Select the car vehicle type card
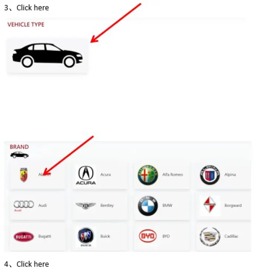The image size is (254, 274). pos(47,56)
